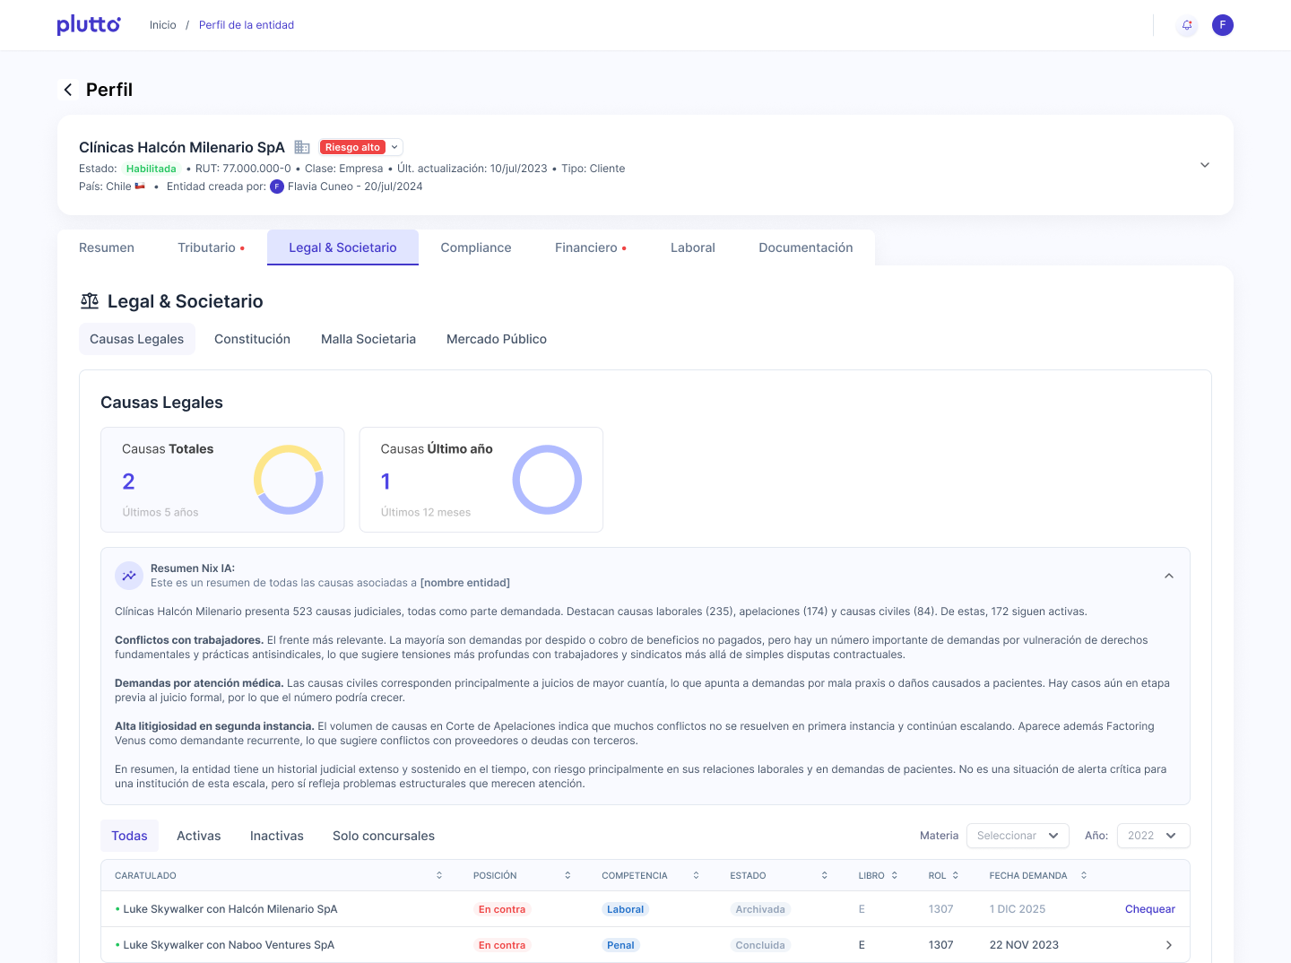The height and width of the screenshot is (963, 1291).
Task: Click the En contra badge in the Halcón Milenario row
Action: (502, 909)
